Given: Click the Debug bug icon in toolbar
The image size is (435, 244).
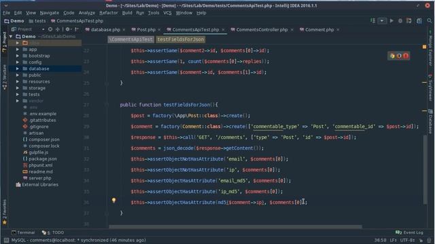Looking at the screenshot, I should (400, 21).
